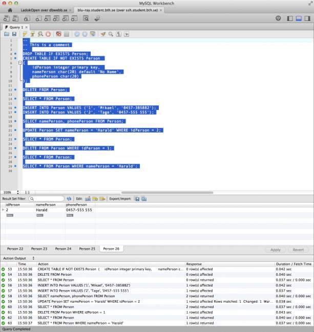Refresh the result set
314x332 pixels.
pos(69,199)
